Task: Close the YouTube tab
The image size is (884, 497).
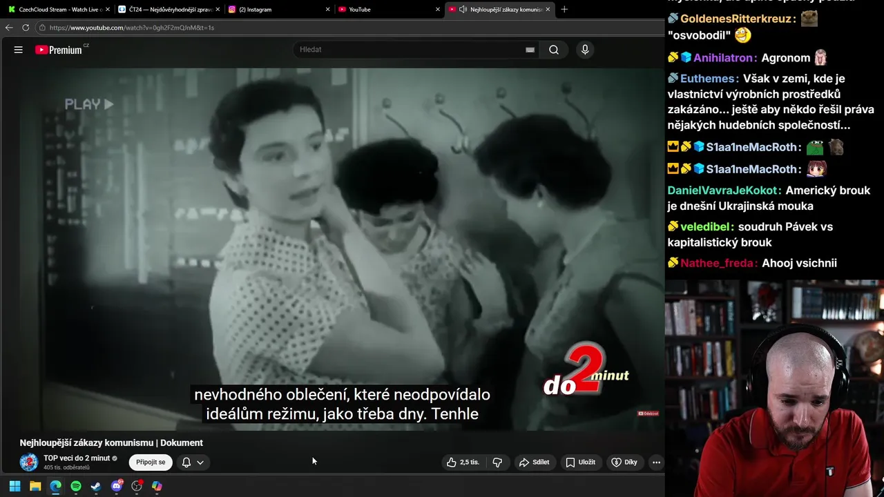Action: click(x=437, y=9)
